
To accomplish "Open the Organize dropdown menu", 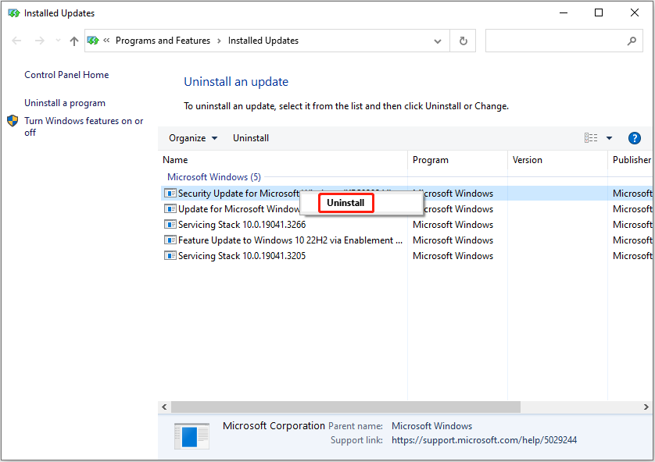I will point(193,138).
